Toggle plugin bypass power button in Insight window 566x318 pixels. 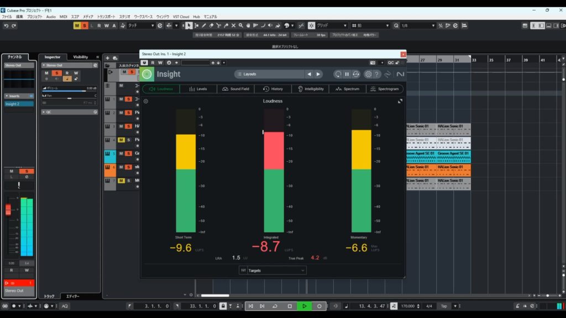[x=145, y=62]
